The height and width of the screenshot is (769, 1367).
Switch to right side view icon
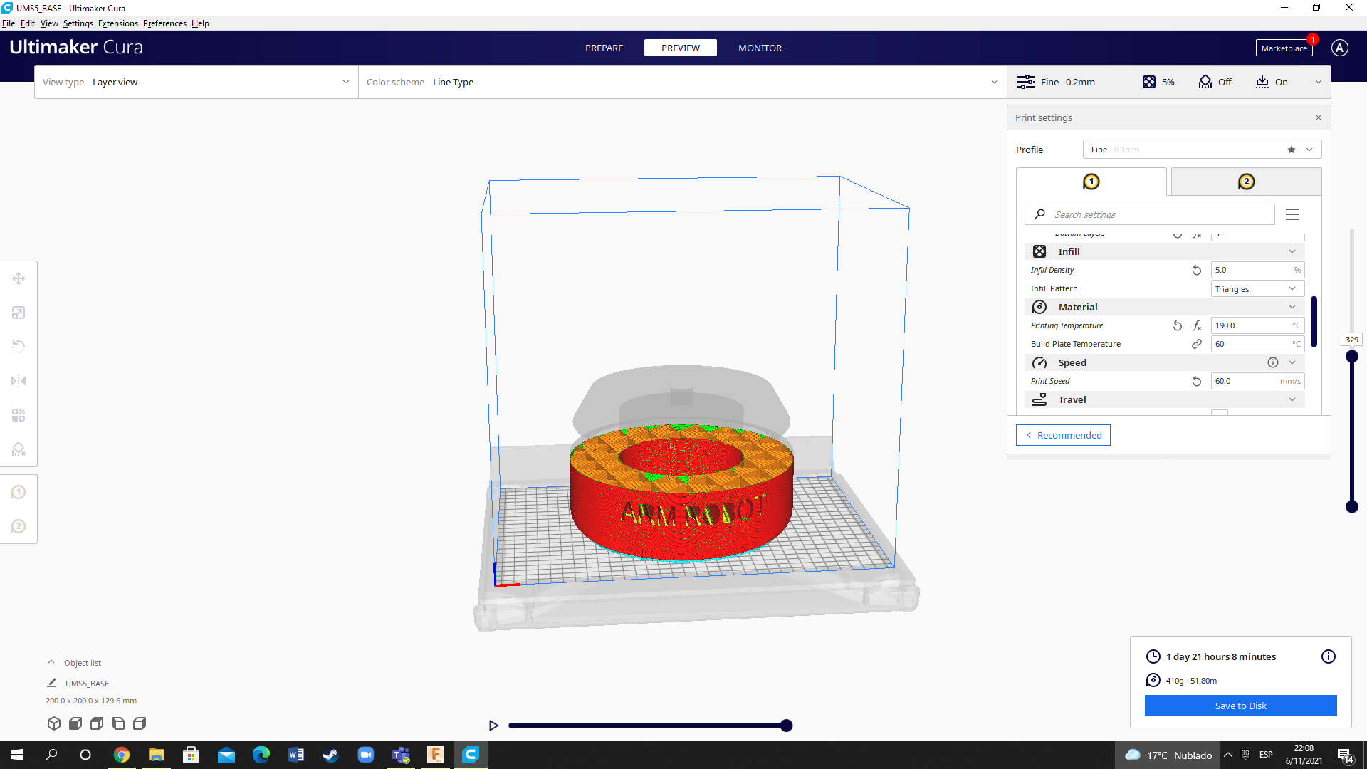click(140, 723)
